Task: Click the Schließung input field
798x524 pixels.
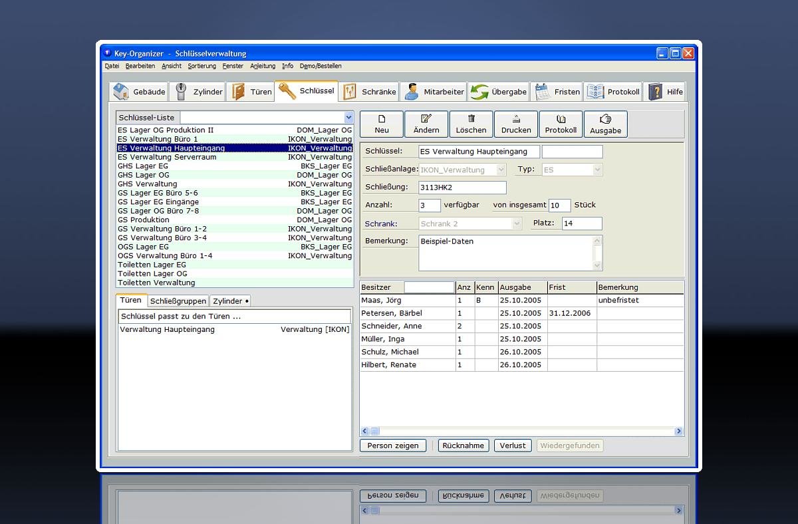Action: pyautogui.click(x=462, y=188)
